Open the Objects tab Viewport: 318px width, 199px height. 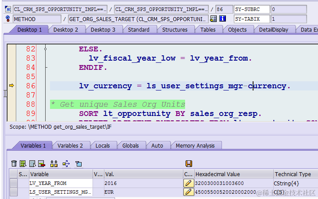[x=237, y=29]
